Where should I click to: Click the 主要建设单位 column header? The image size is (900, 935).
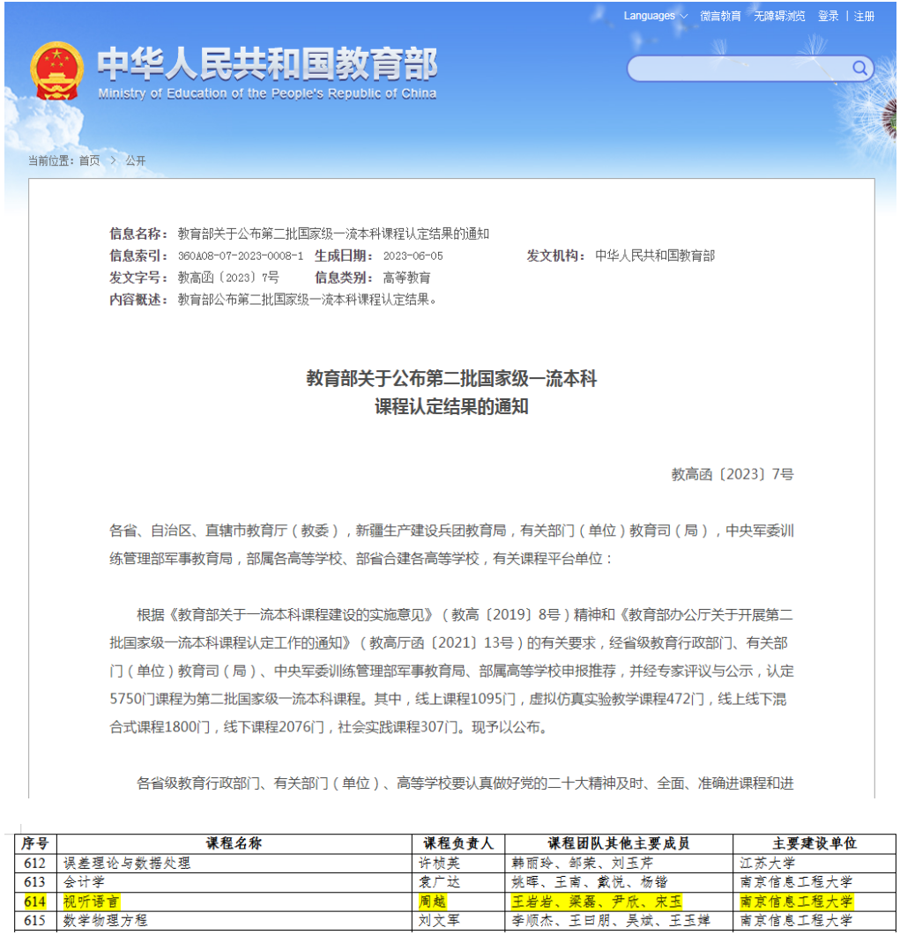814,843
